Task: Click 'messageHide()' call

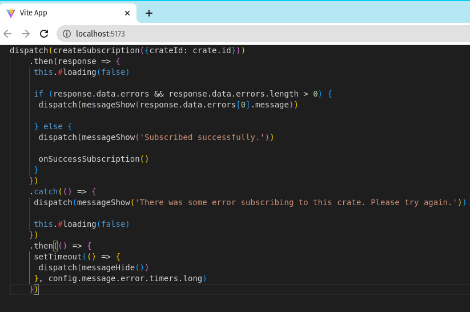Action: pos(113,267)
